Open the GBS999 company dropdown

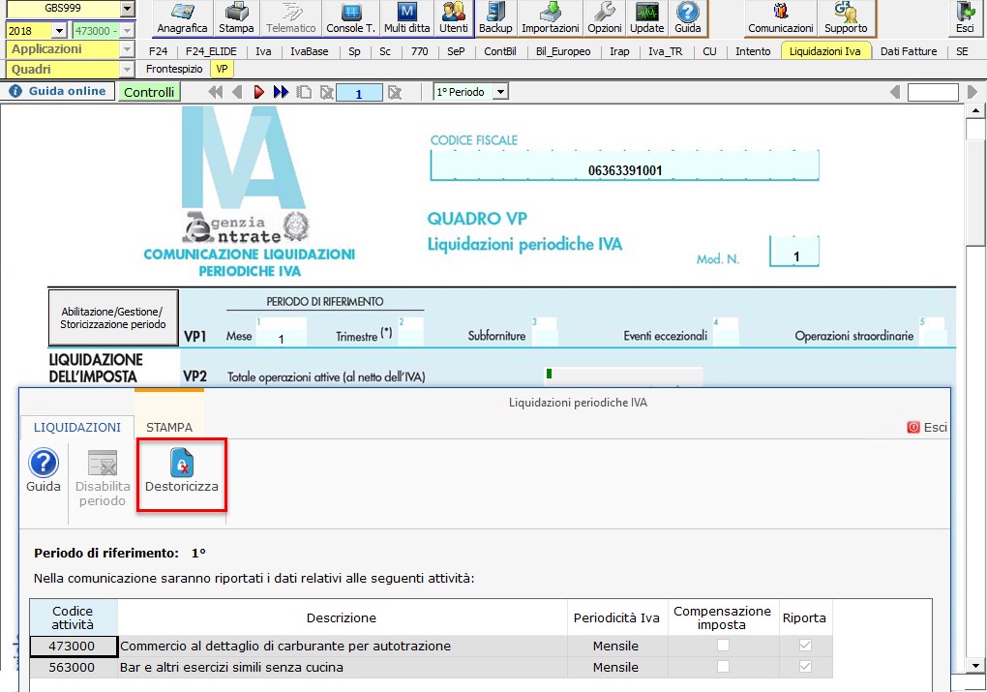coord(128,9)
